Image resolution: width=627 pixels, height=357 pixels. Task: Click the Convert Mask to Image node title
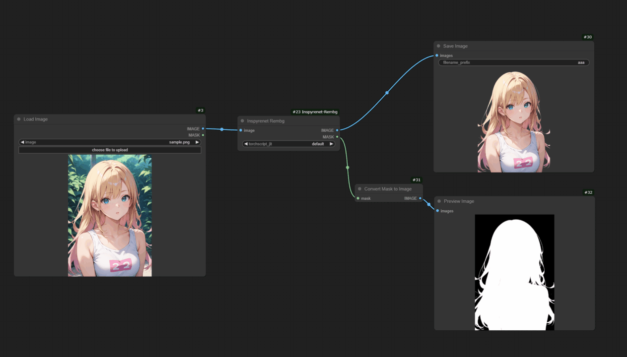pyautogui.click(x=388, y=189)
